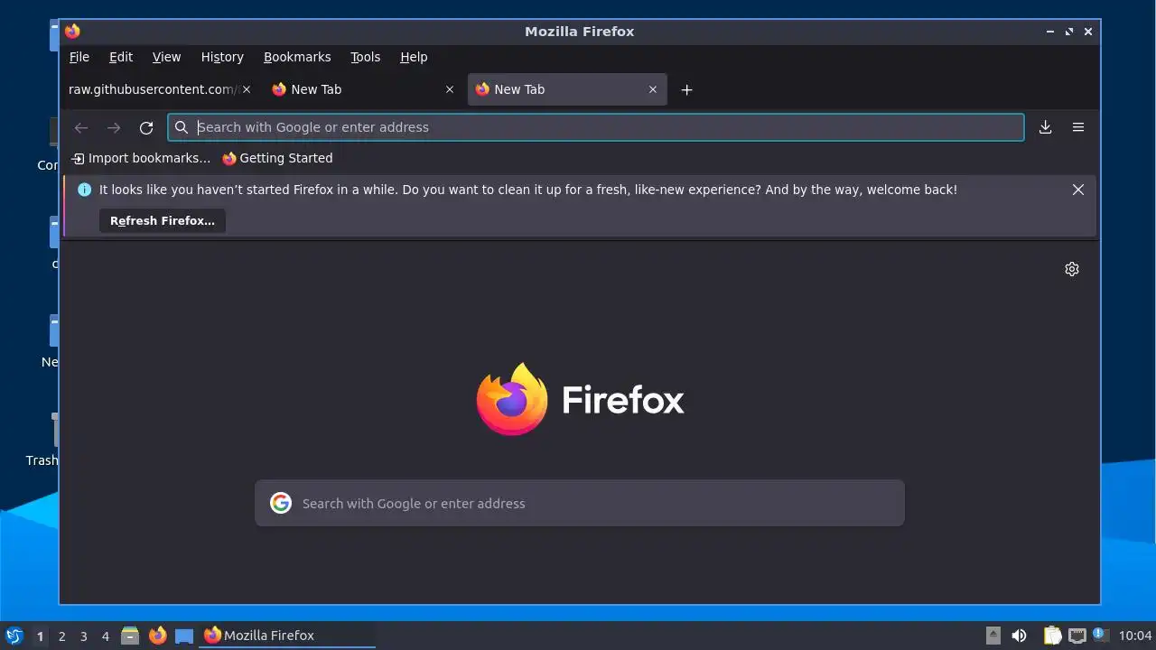Click the Refresh Firefox... button

tap(163, 220)
